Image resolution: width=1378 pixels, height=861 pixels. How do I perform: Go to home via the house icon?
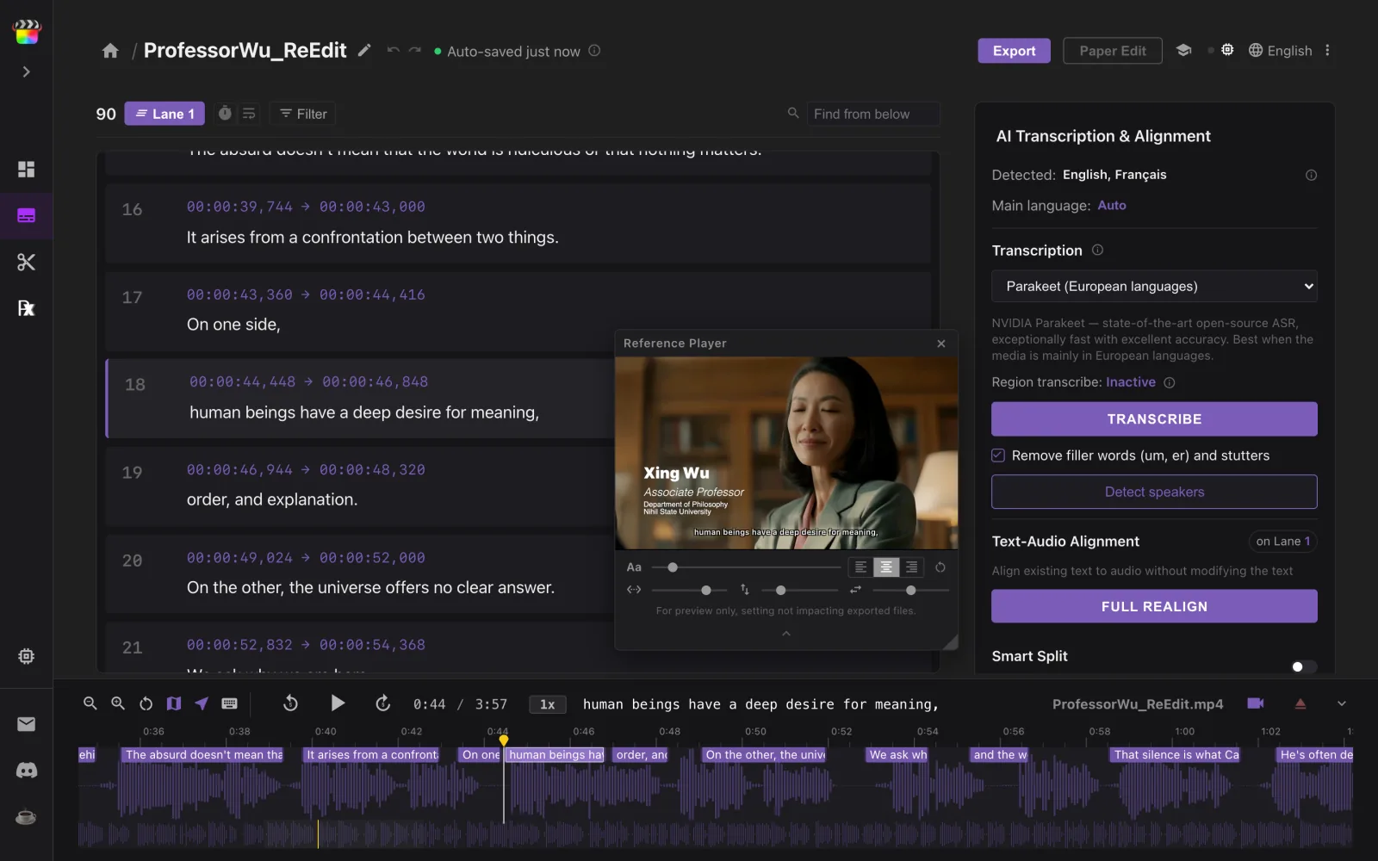[x=110, y=51]
